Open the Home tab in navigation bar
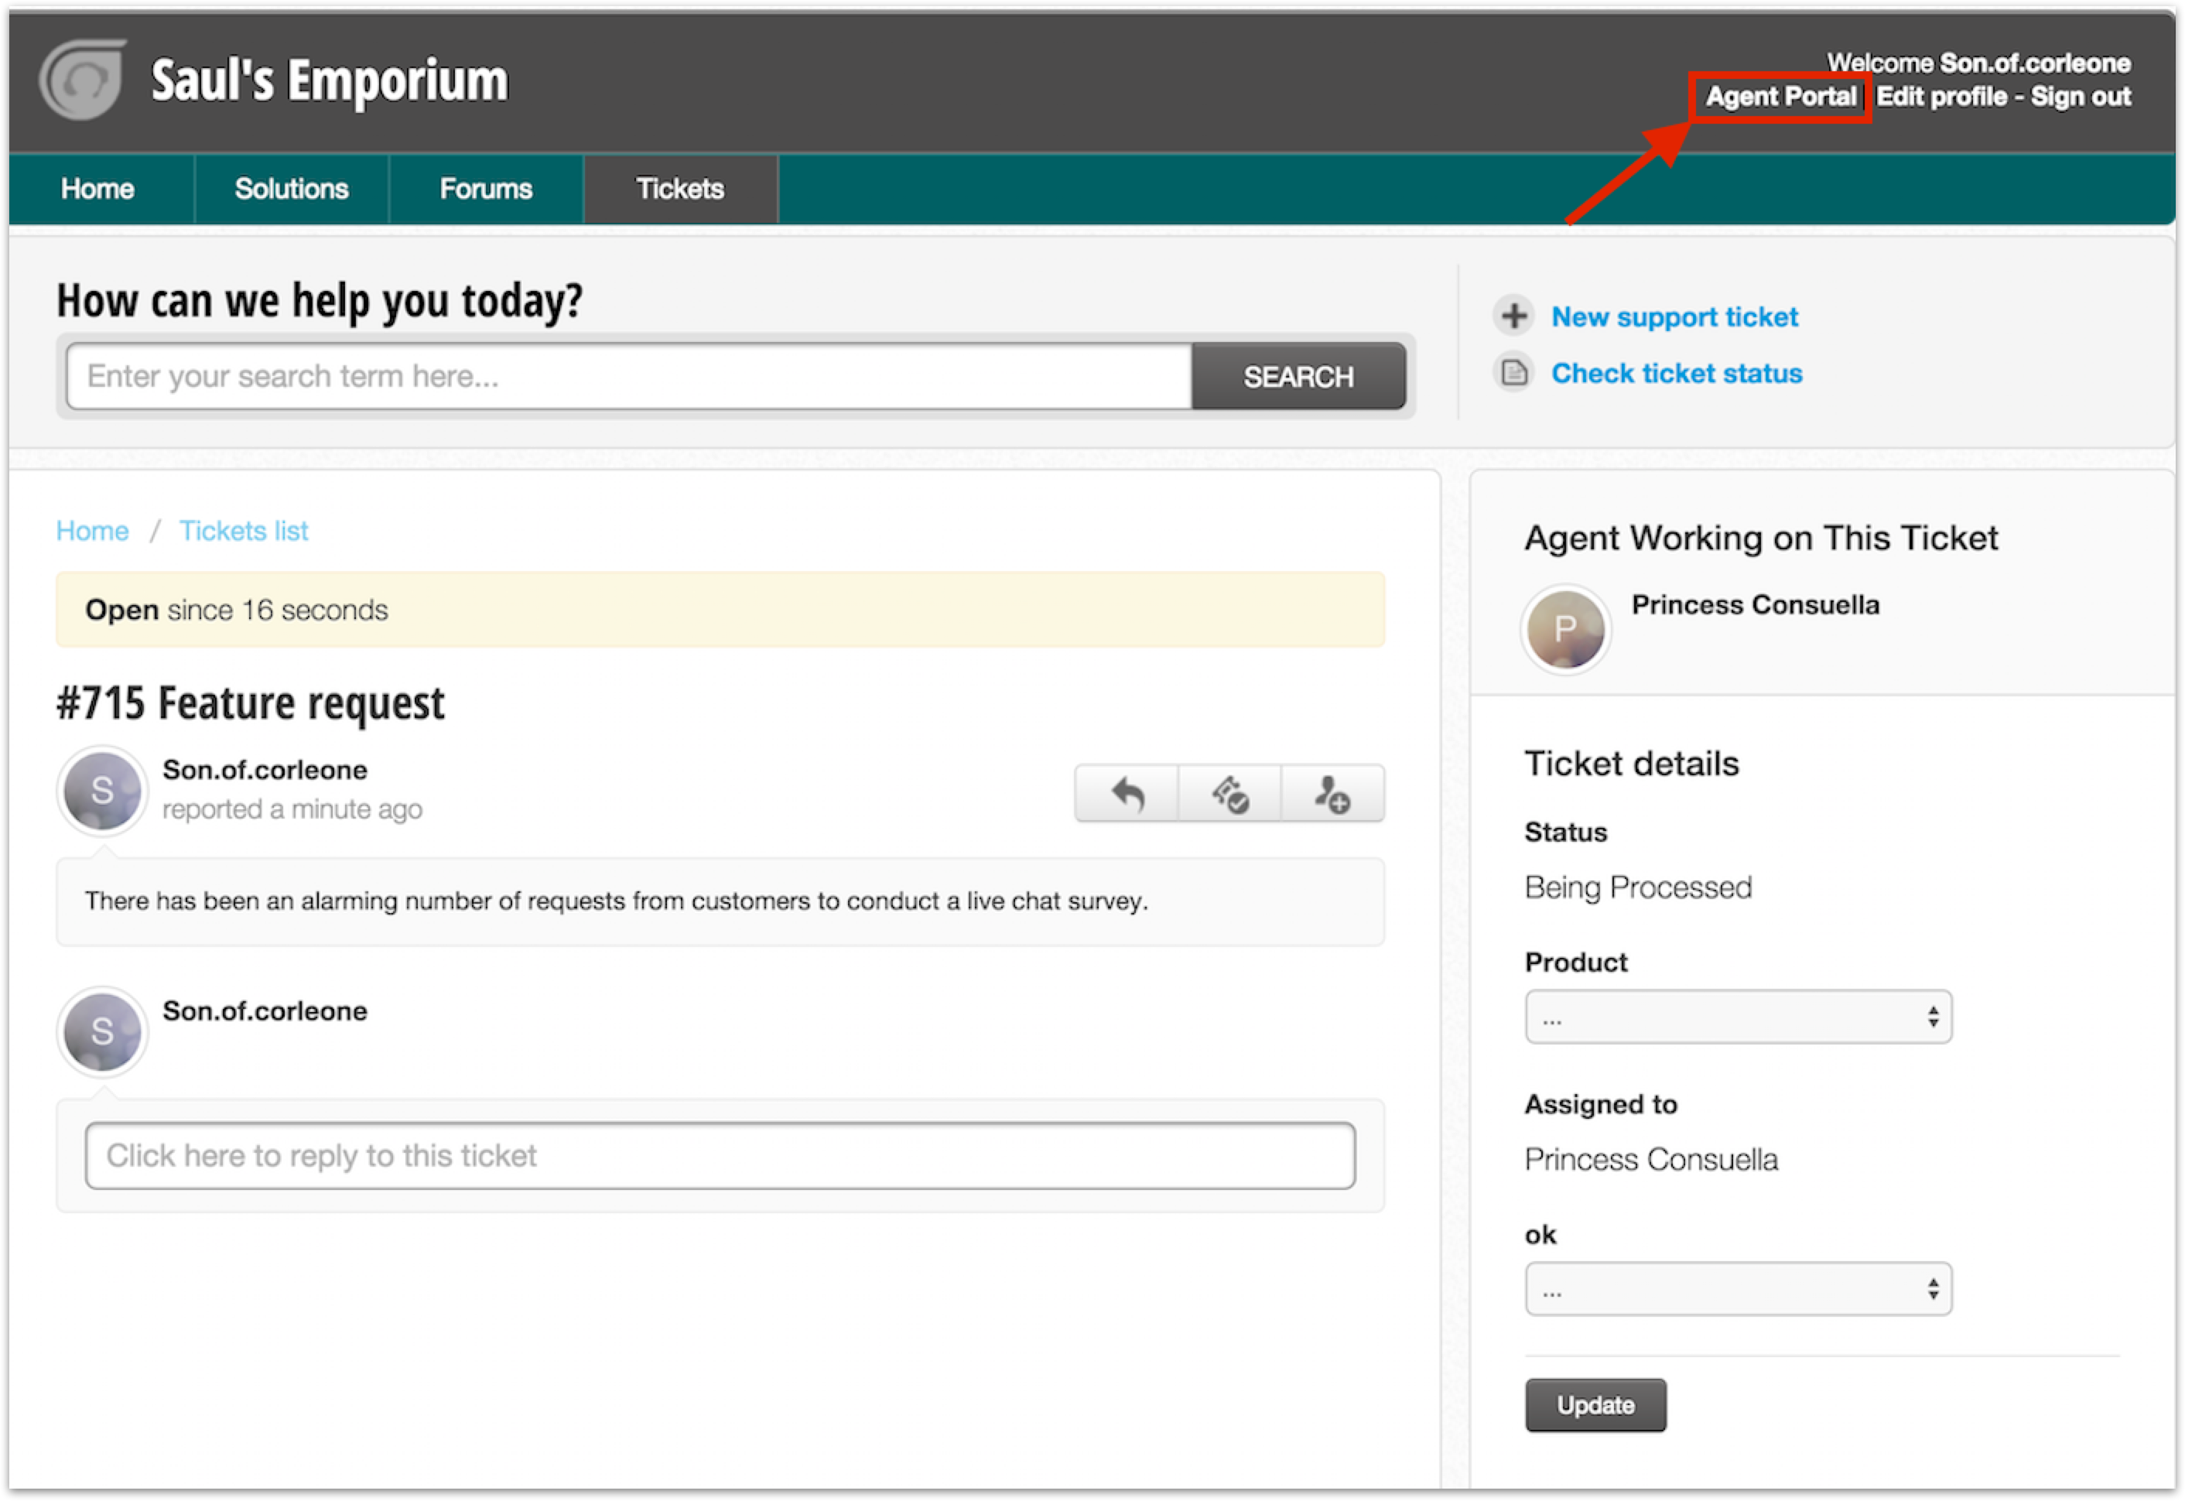Image resolution: width=2185 pixels, height=1501 pixels. 97,189
